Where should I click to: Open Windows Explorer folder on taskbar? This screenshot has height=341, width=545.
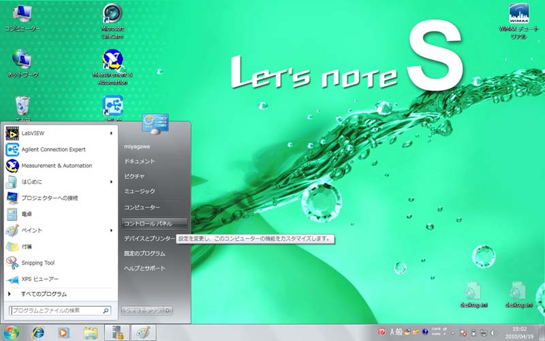coord(91,333)
